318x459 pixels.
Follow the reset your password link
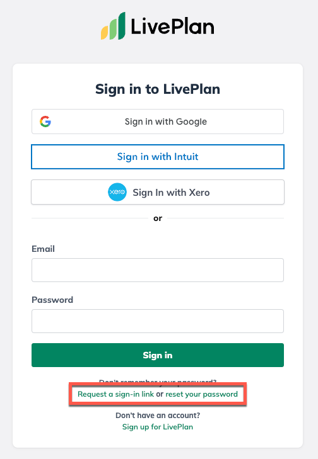[x=201, y=394]
